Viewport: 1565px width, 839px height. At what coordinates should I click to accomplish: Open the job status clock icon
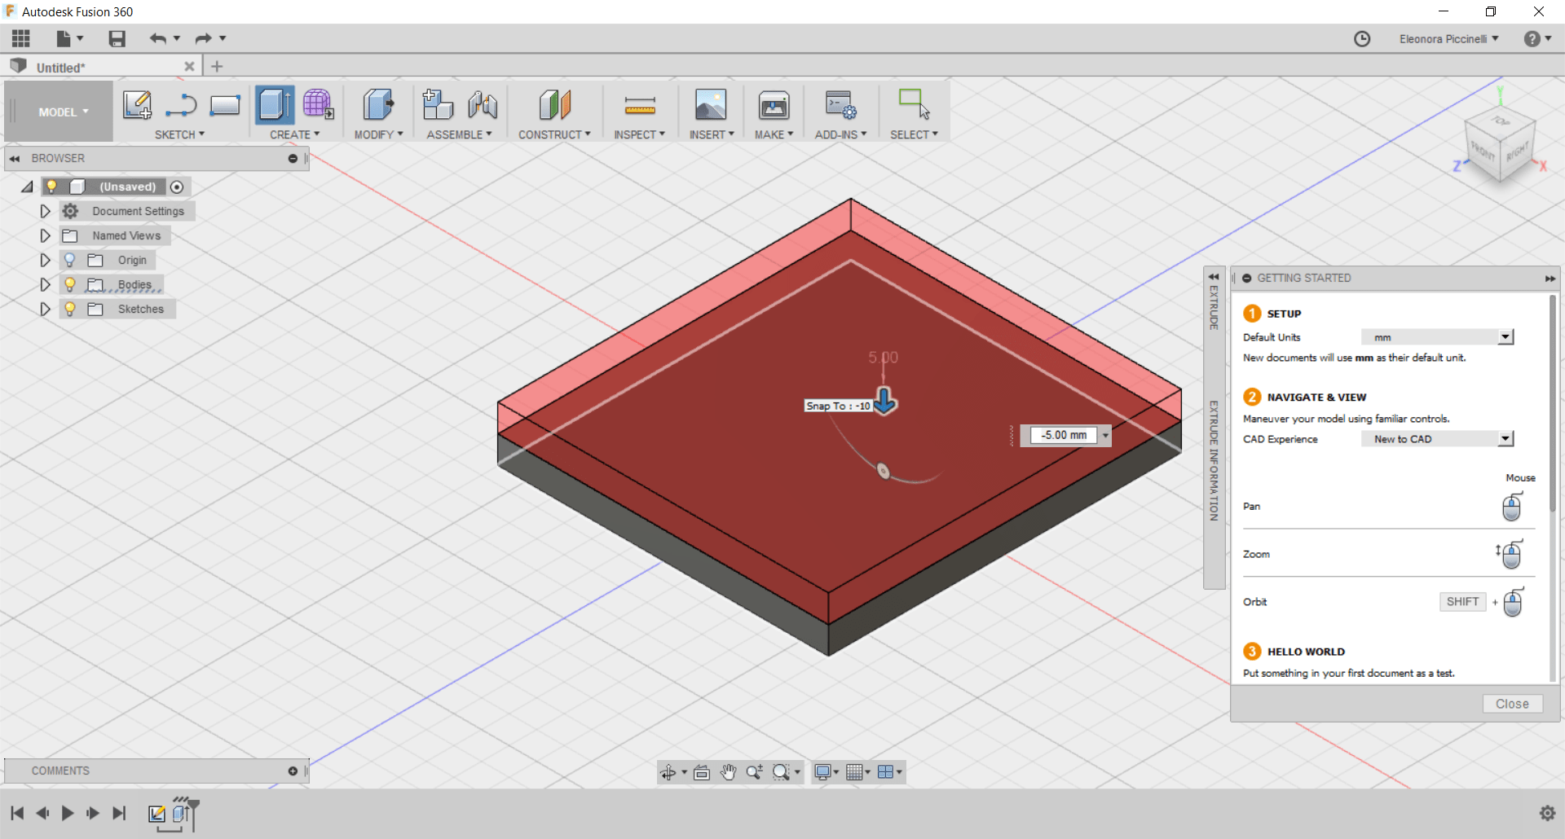click(1362, 39)
